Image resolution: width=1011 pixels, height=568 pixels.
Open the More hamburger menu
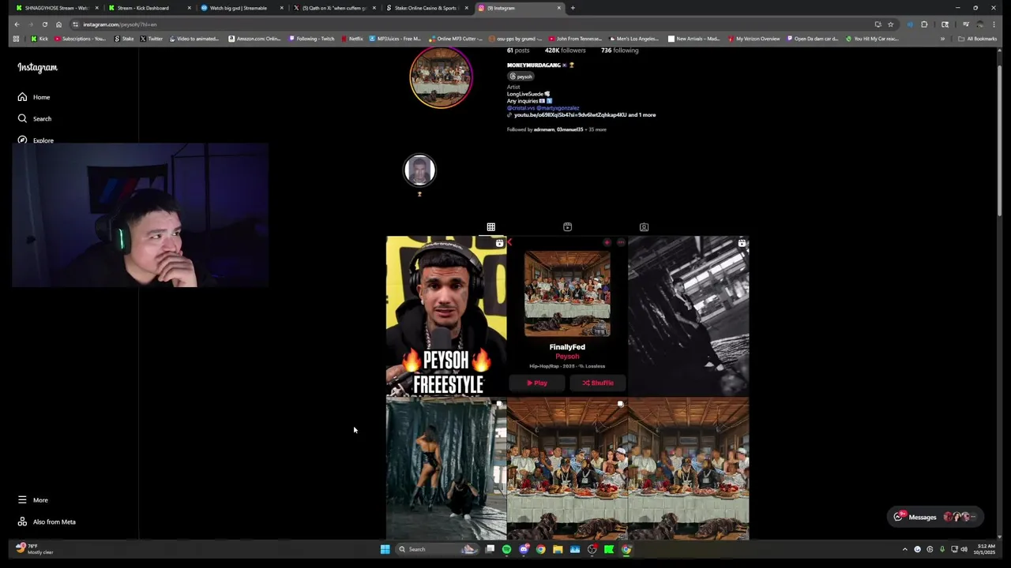click(33, 500)
